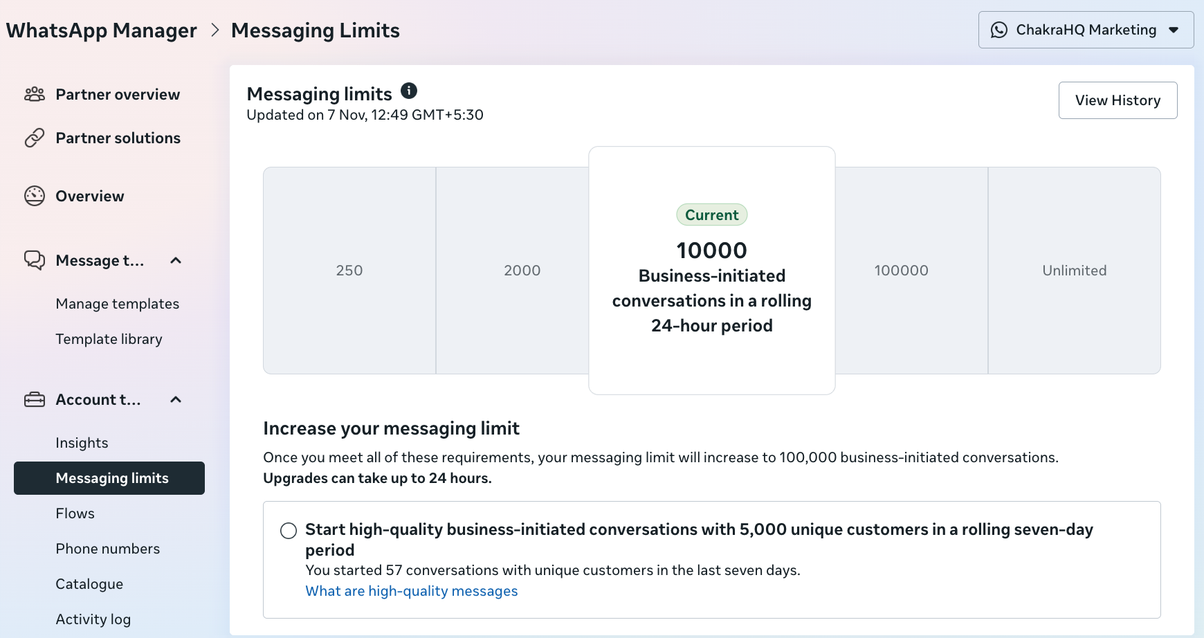1204x638 pixels.
Task: Navigate to Phone numbers
Action: (x=108, y=548)
